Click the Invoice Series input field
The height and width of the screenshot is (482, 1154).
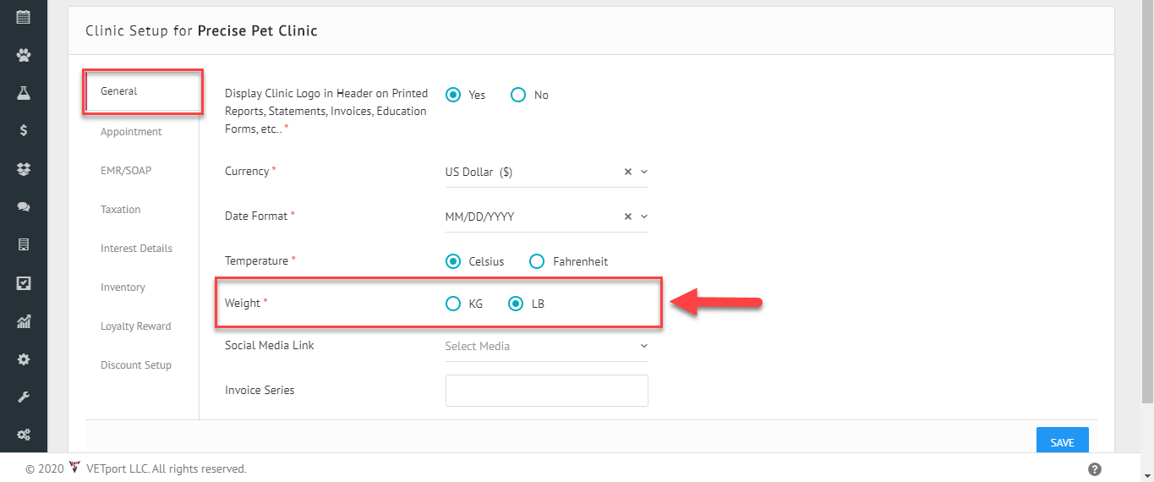tap(547, 391)
